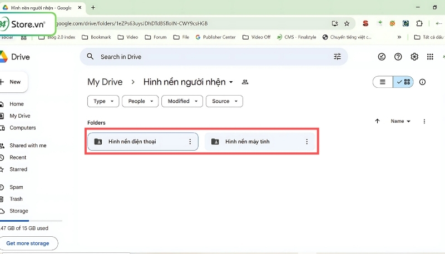The image size is (445, 254).
Task: Expand the Type filter dropdown
Action: 103,101
